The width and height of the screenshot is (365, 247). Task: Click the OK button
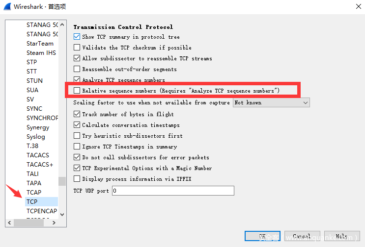click(262, 236)
